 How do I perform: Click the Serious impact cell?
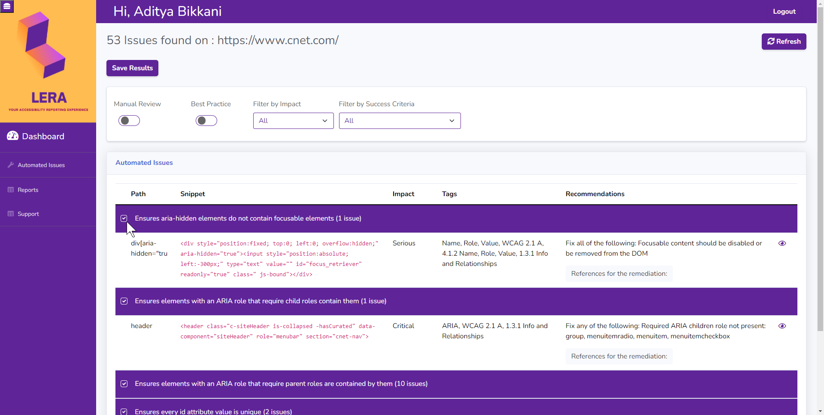pos(404,243)
